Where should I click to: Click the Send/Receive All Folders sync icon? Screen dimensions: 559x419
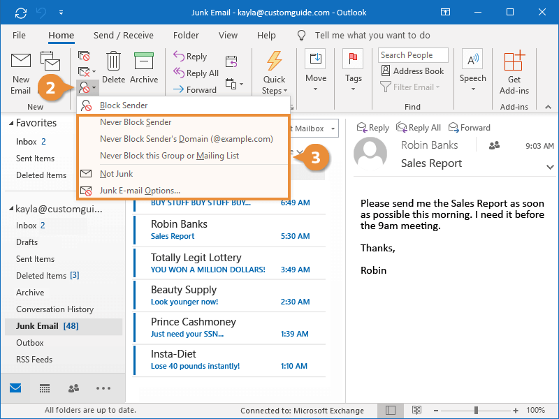pos(21,13)
